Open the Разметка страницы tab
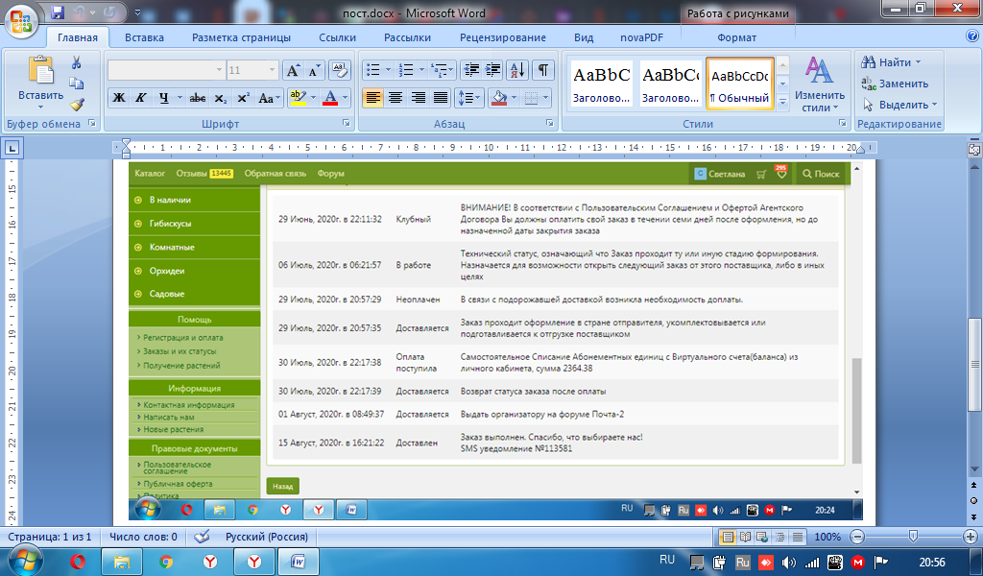Screen dimensions: 983x576 pos(241,38)
